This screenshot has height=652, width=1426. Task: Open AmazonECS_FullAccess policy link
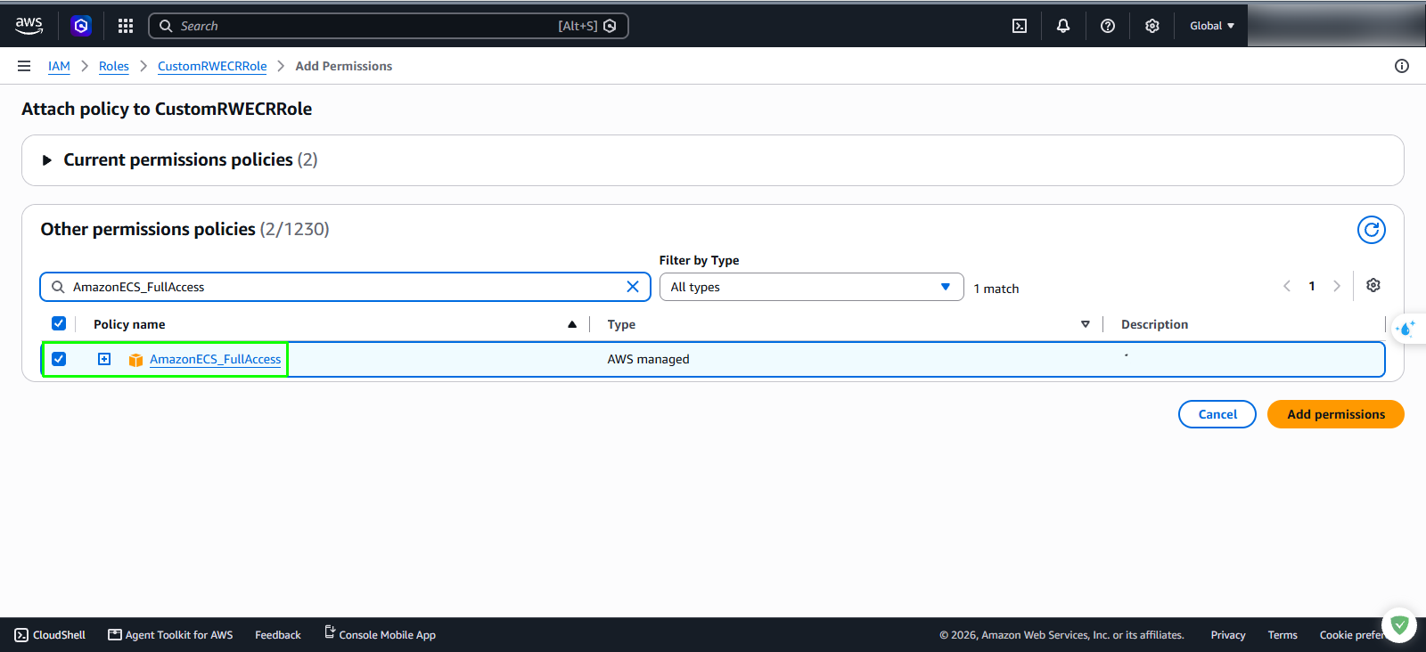[x=215, y=359]
